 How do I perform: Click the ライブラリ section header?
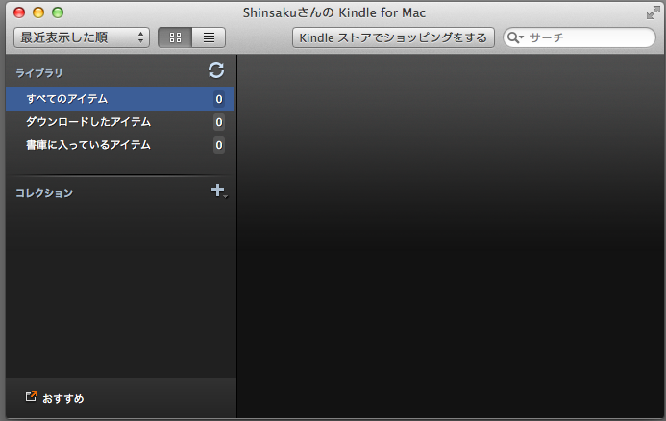[x=39, y=73]
